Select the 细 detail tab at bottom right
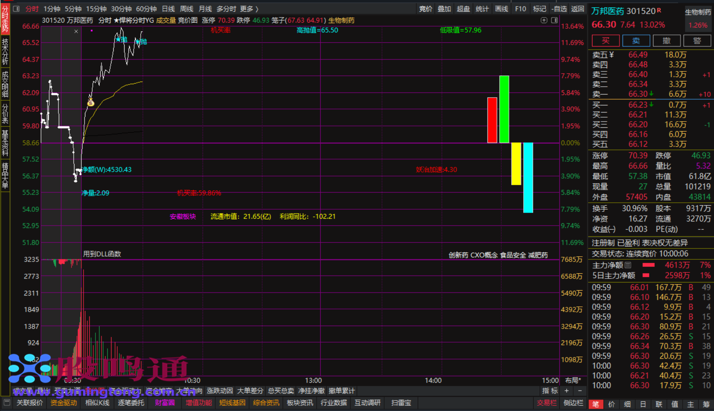The width and height of the screenshot is (714, 411). click(x=627, y=404)
